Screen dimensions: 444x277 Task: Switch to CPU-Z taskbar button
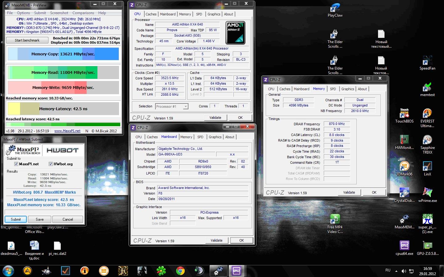[x=236, y=271]
